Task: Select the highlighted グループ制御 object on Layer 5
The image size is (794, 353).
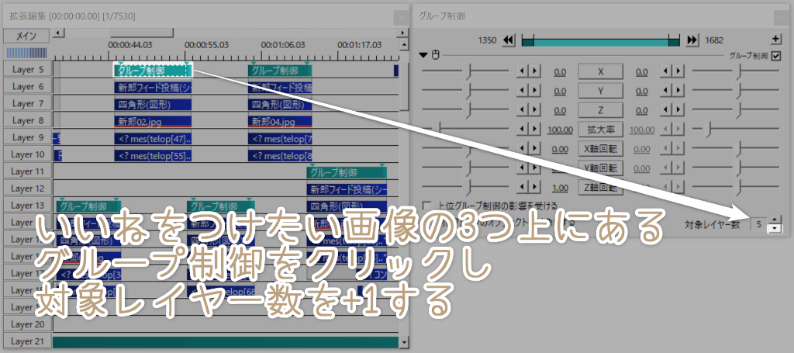Action: pyautogui.click(x=153, y=71)
